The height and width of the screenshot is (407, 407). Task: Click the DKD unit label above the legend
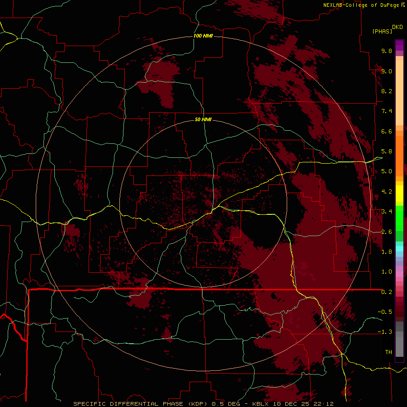pyautogui.click(x=397, y=27)
